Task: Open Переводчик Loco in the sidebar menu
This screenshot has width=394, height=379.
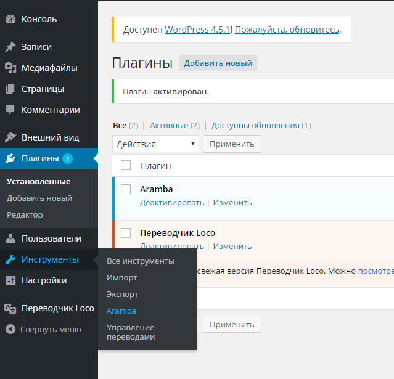Action: [58, 308]
